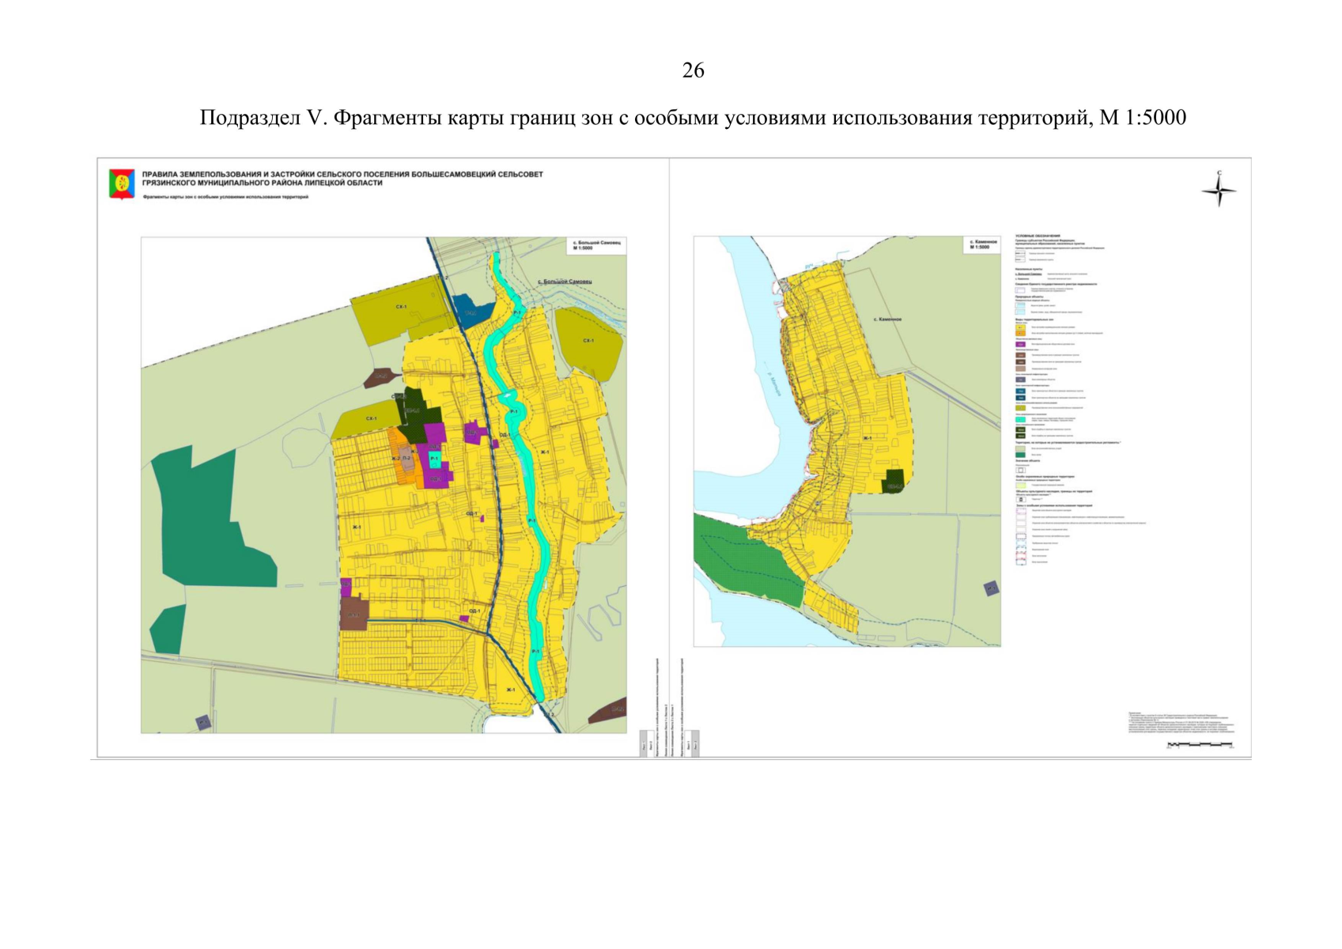This screenshot has width=1342, height=949.
Task: Click the yellow Ж-1 swatch in legend
Action: (x=1020, y=327)
